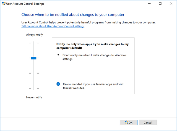The image size is (177, 131).
Task: Click the Never notify label
Action: pyautogui.click(x=34, y=97)
